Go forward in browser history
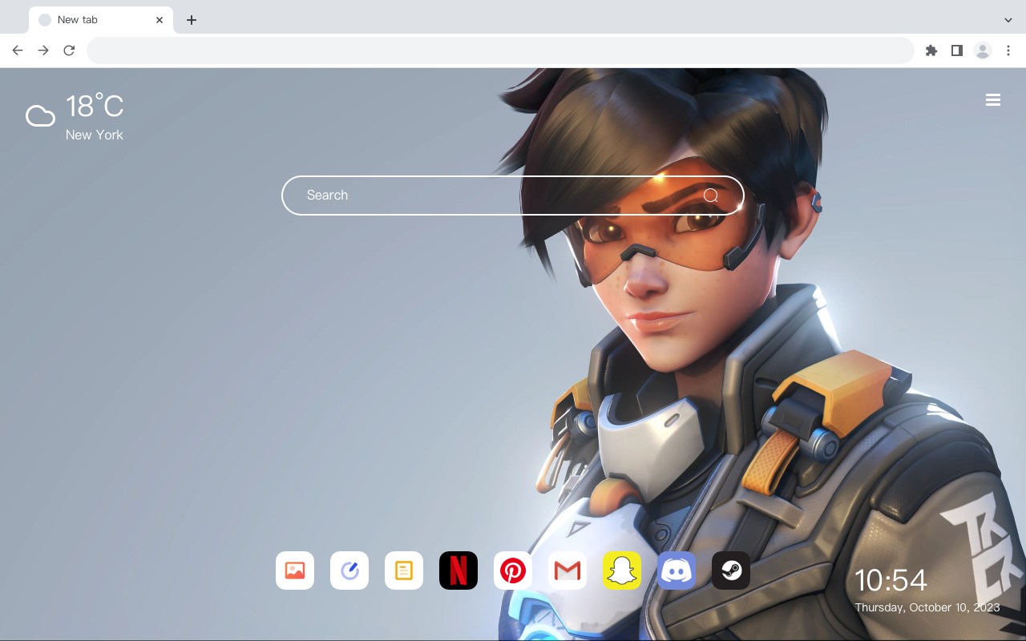 [x=43, y=50]
